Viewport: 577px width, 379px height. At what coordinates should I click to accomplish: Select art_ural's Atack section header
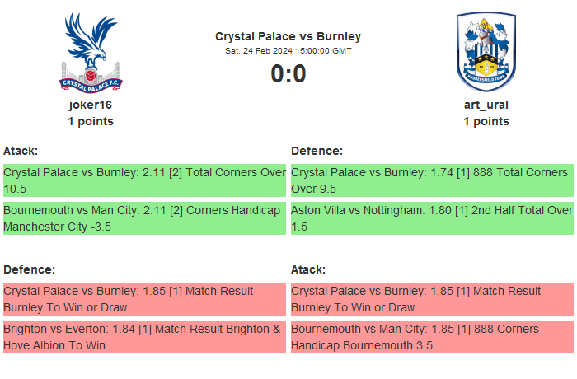tap(308, 269)
